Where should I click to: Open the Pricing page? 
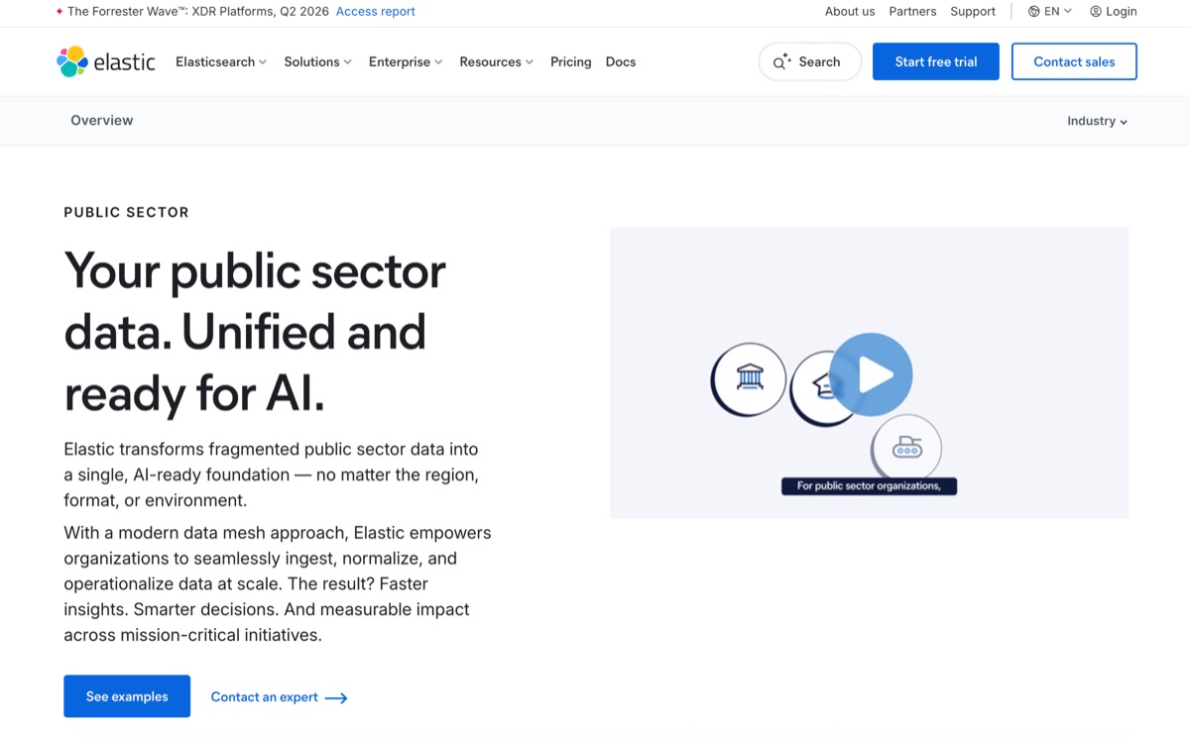coord(571,61)
